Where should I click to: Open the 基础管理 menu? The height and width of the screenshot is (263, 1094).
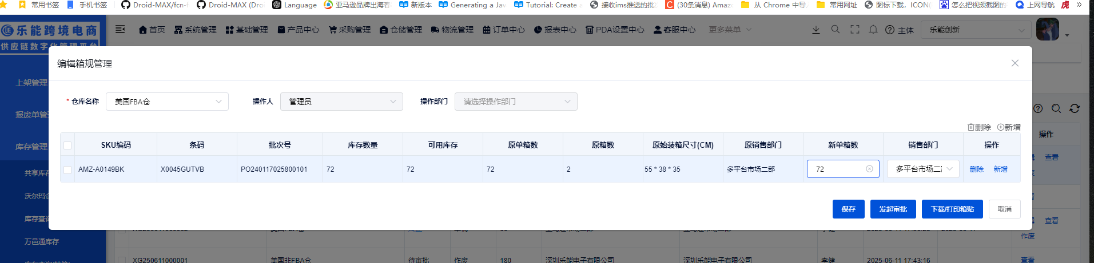(246, 30)
